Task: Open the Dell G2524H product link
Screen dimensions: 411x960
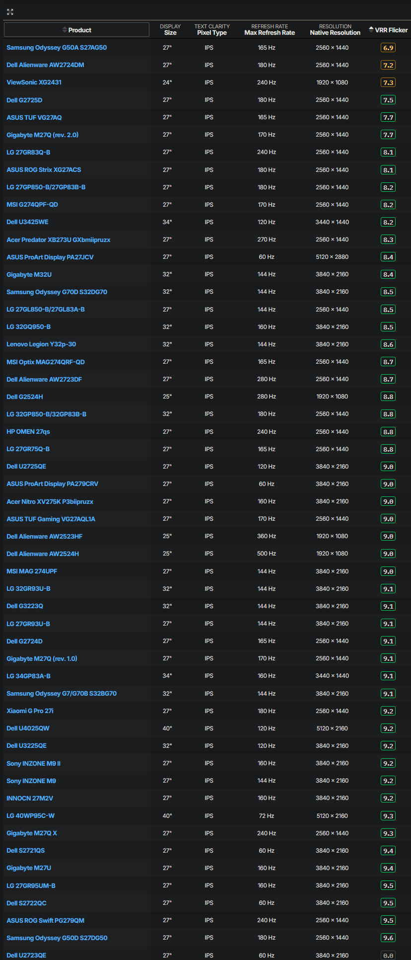Action: click(25, 397)
